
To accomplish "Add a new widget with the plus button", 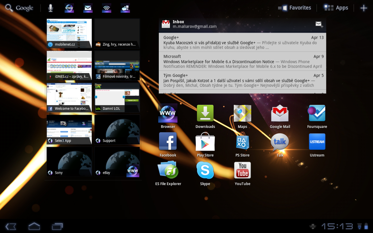I will tap(364, 8).
